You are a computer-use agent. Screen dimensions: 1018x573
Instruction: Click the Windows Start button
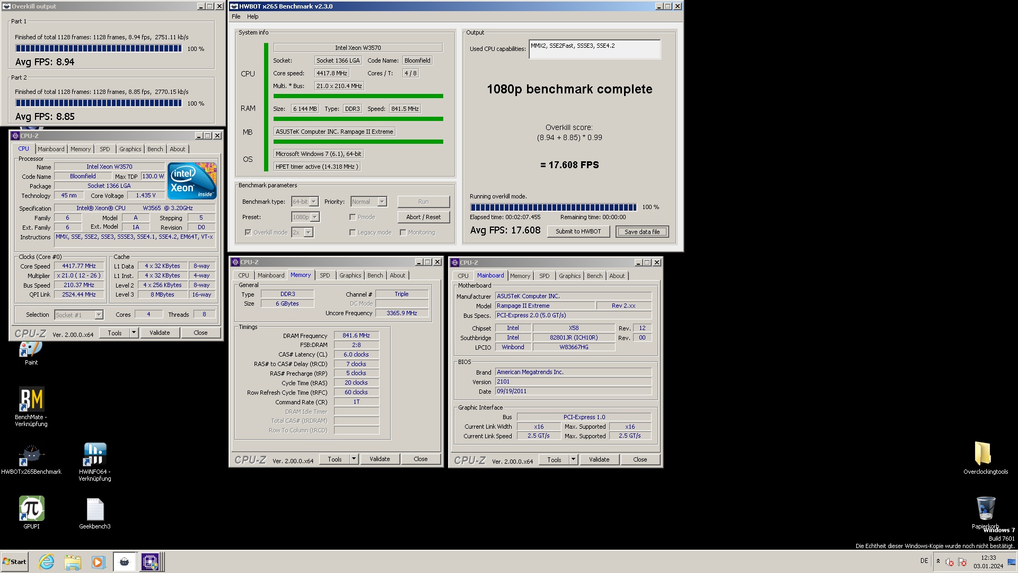[14, 561]
